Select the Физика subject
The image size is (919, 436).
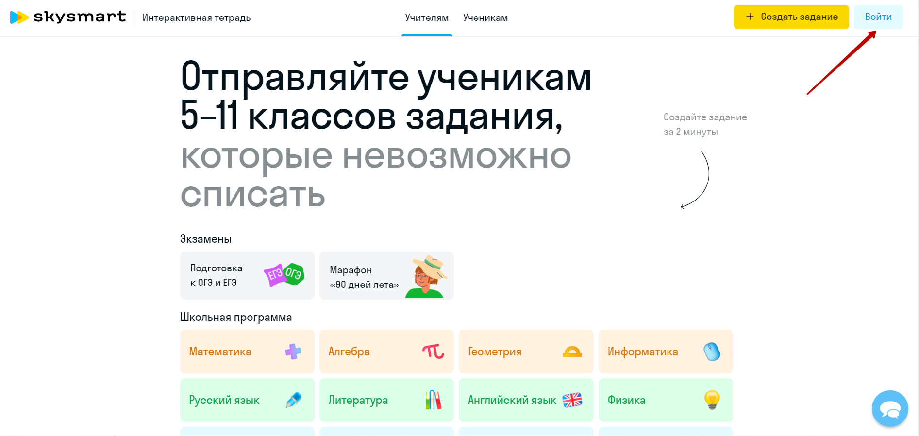[666, 400]
